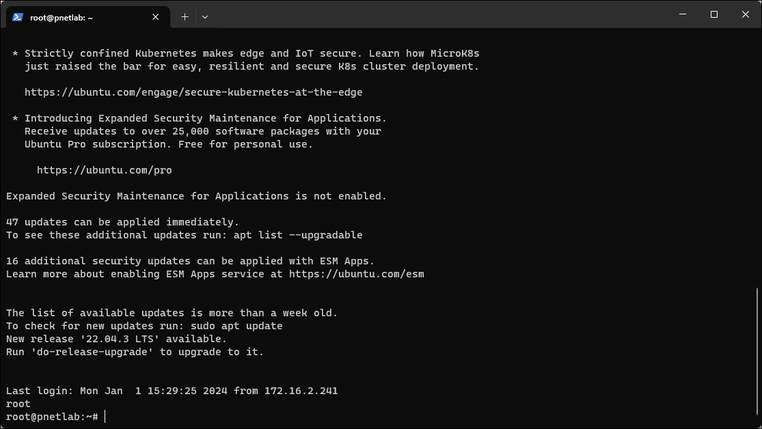Click the Last login line
762x429 pixels.
tap(172, 391)
